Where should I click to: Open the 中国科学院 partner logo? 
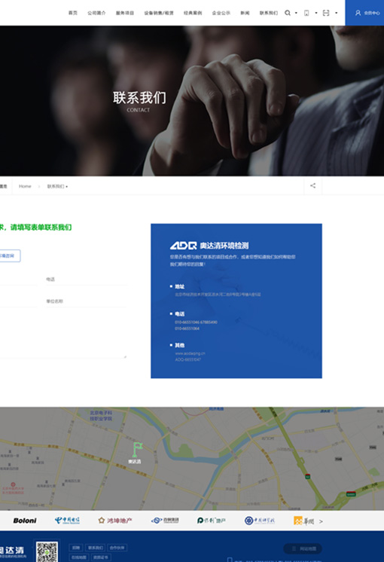click(x=260, y=521)
